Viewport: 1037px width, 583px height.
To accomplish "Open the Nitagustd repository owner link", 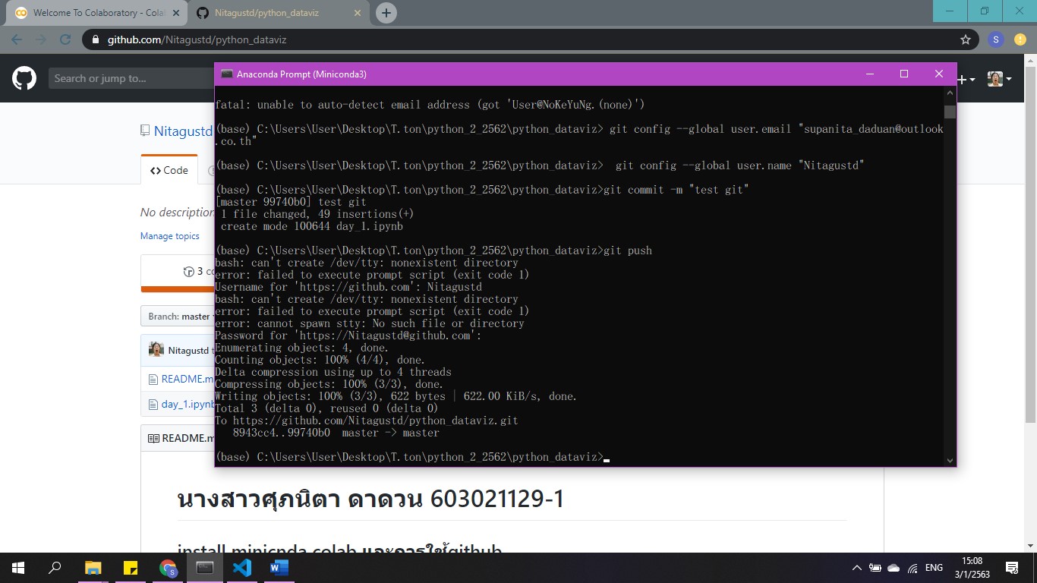I will click(x=183, y=131).
